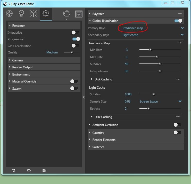191x184 pixels.
Task: Click the Raytrace advanced settings icon
Action: (180, 14)
